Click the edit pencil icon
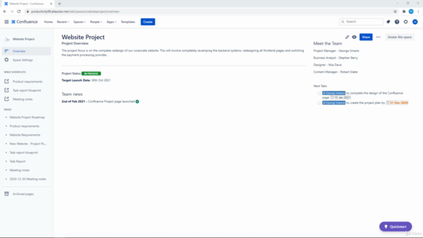 pos(347,37)
